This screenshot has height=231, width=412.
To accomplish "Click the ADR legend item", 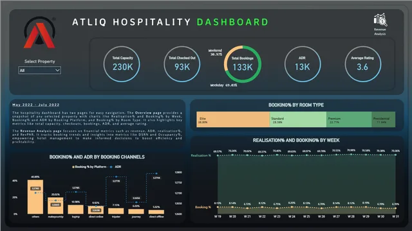I will coord(116,167).
